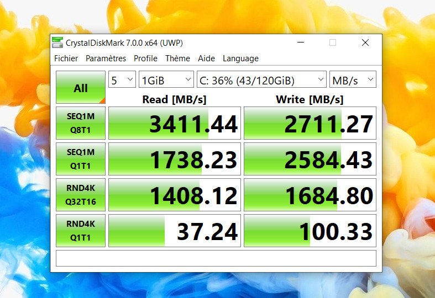Click the CrystalDiskMark app icon in title bar
This screenshot has width=435, height=298.
(57, 42)
